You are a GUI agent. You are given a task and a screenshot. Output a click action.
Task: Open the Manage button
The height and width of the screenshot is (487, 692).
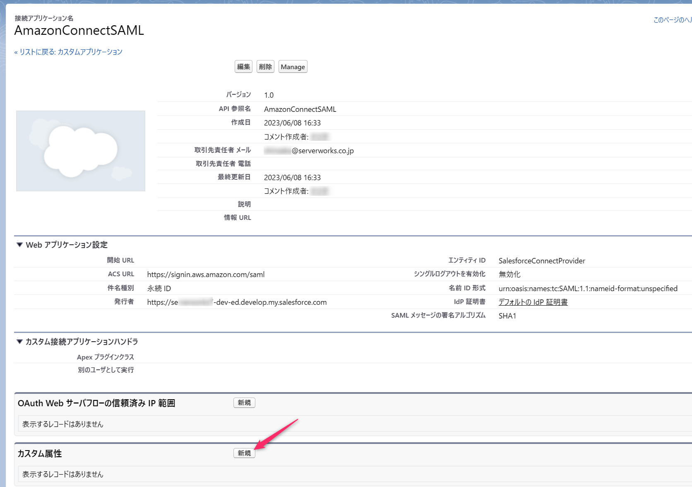pos(293,67)
